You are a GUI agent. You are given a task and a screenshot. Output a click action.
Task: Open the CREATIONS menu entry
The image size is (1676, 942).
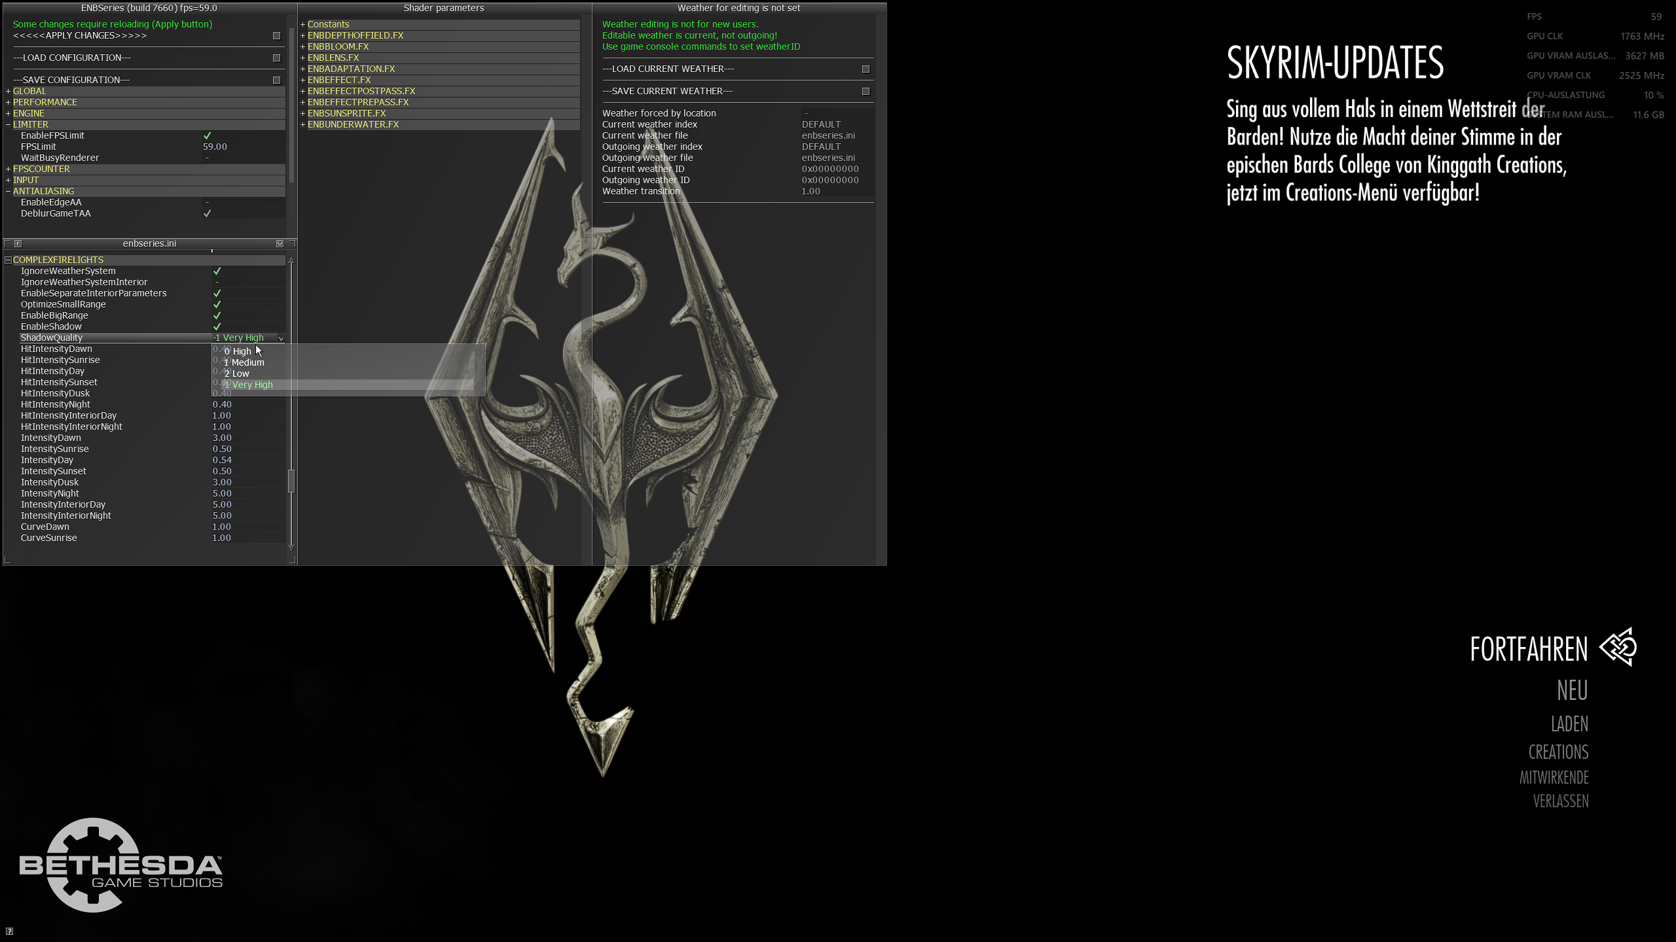tap(1558, 752)
